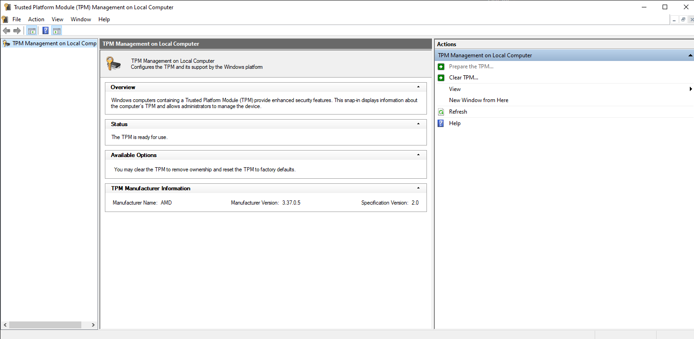Open the File menu

pyautogui.click(x=17, y=19)
